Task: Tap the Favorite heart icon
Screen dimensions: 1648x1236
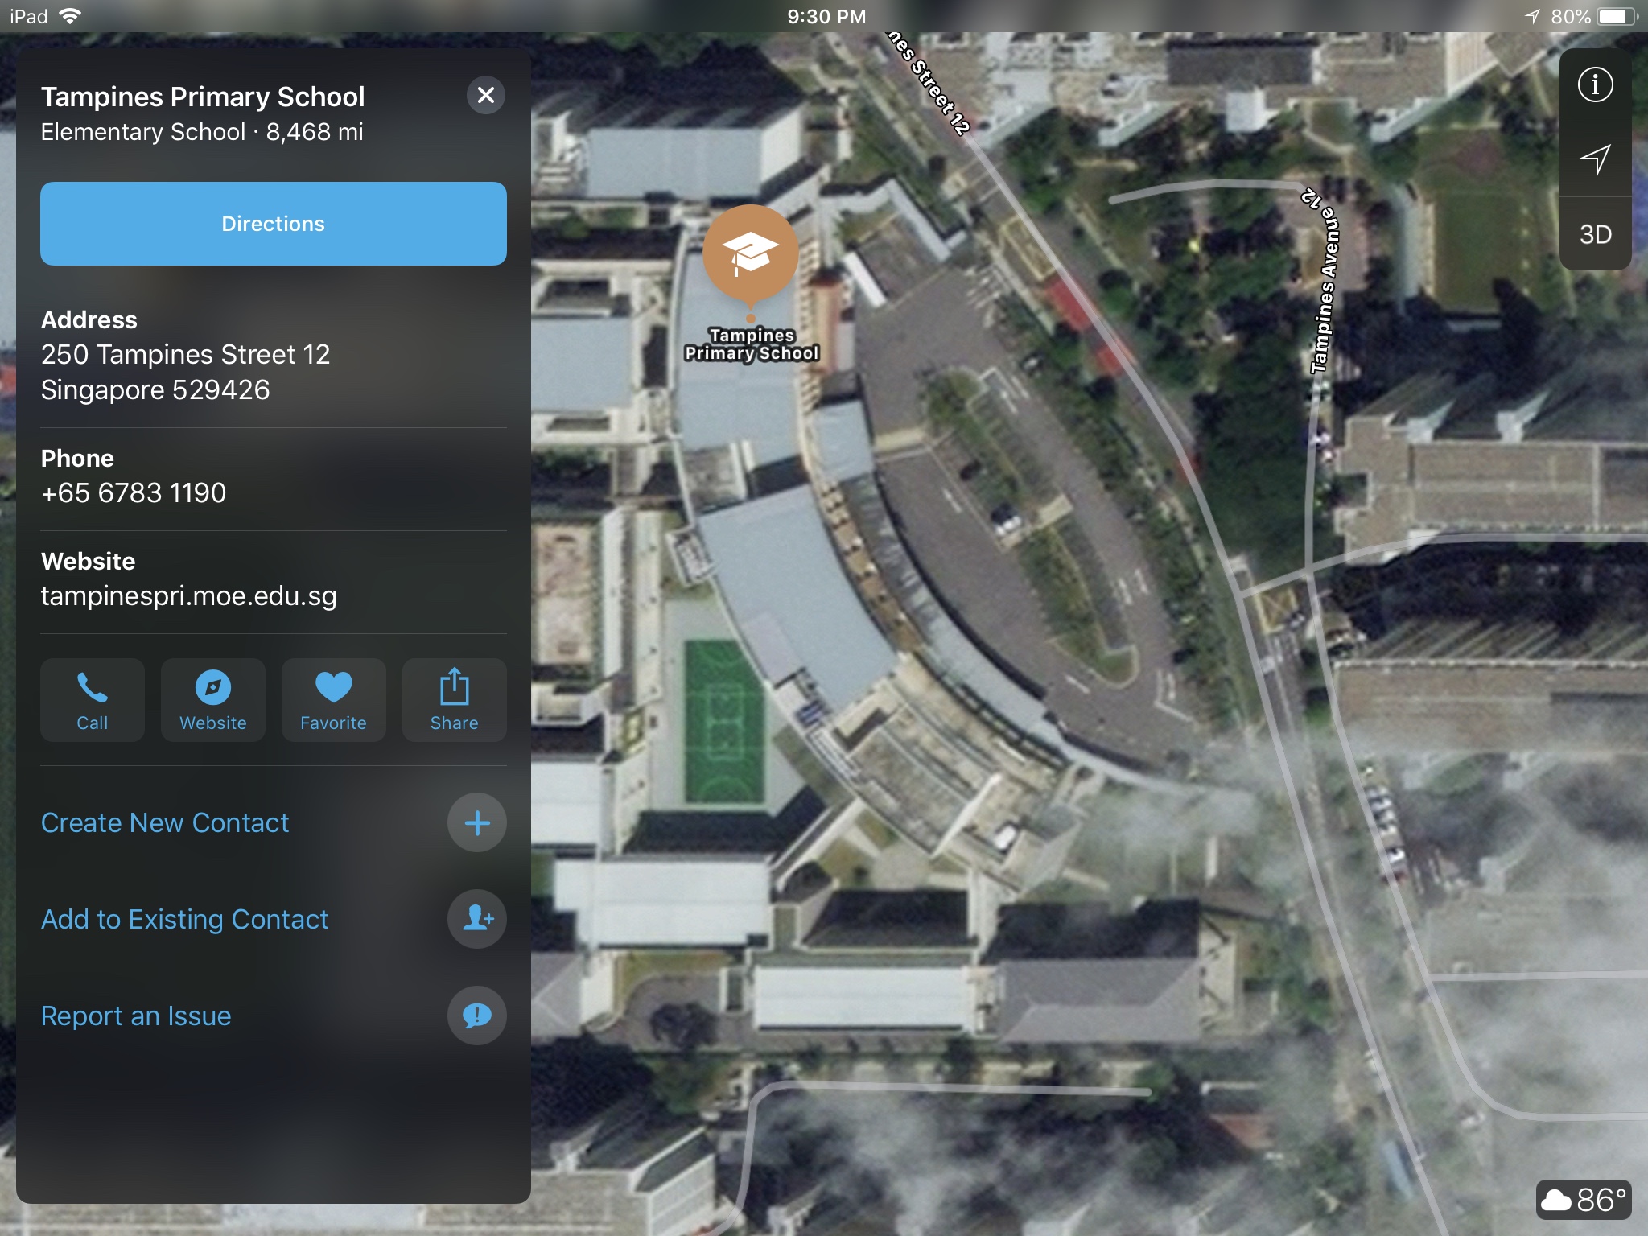Action: click(334, 700)
